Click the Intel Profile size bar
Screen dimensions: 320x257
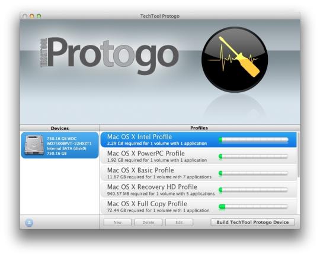(x=253, y=139)
